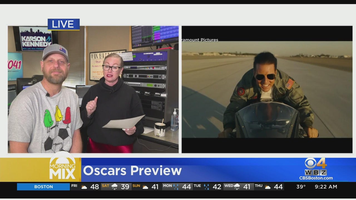The height and width of the screenshot is (200, 356).
Task: Select Wednesday's snow weather icon
Action: click(237, 187)
